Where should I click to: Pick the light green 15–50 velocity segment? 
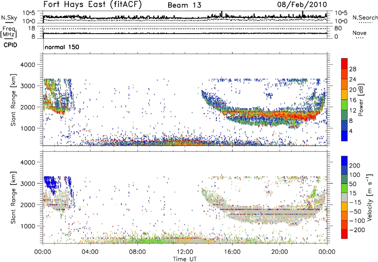coord(344,188)
